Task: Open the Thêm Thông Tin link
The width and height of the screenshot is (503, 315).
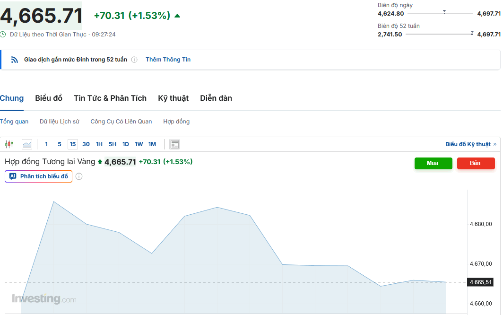Action: (x=168, y=60)
